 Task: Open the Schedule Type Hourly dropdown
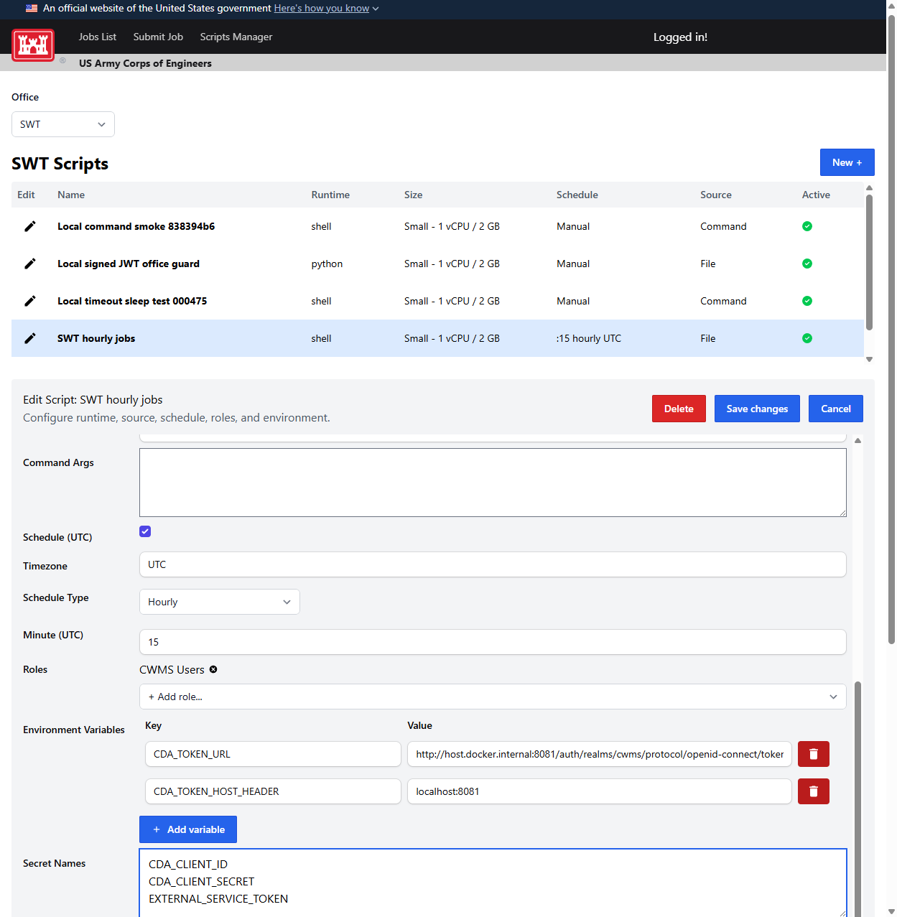(220, 602)
